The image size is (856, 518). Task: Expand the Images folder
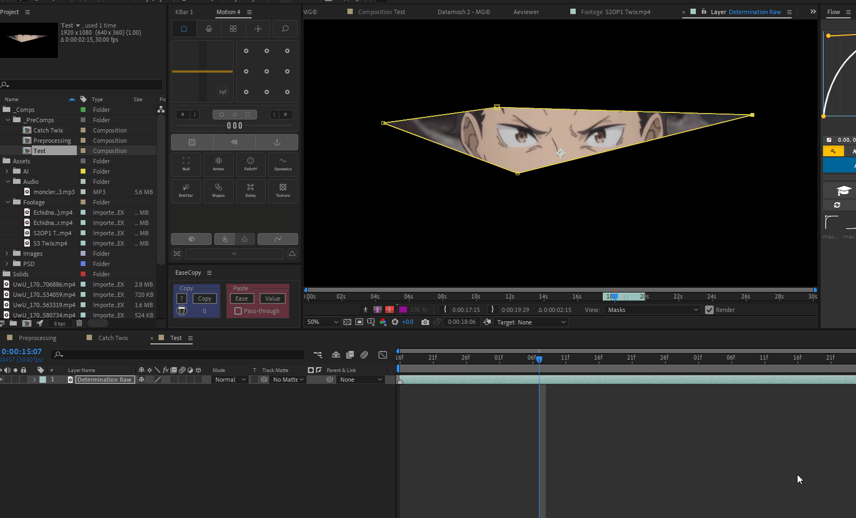coord(7,254)
